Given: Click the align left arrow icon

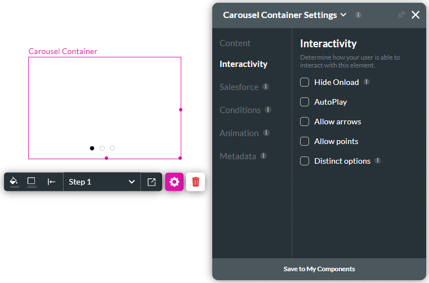Looking at the screenshot, I should point(51,182).
